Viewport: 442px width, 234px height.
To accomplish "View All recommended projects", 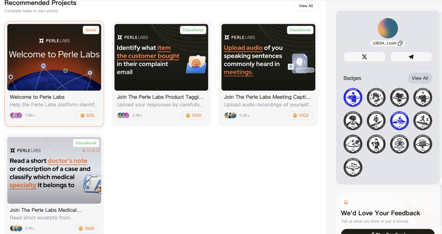I will pyautogui.click(x=306, y=6).
